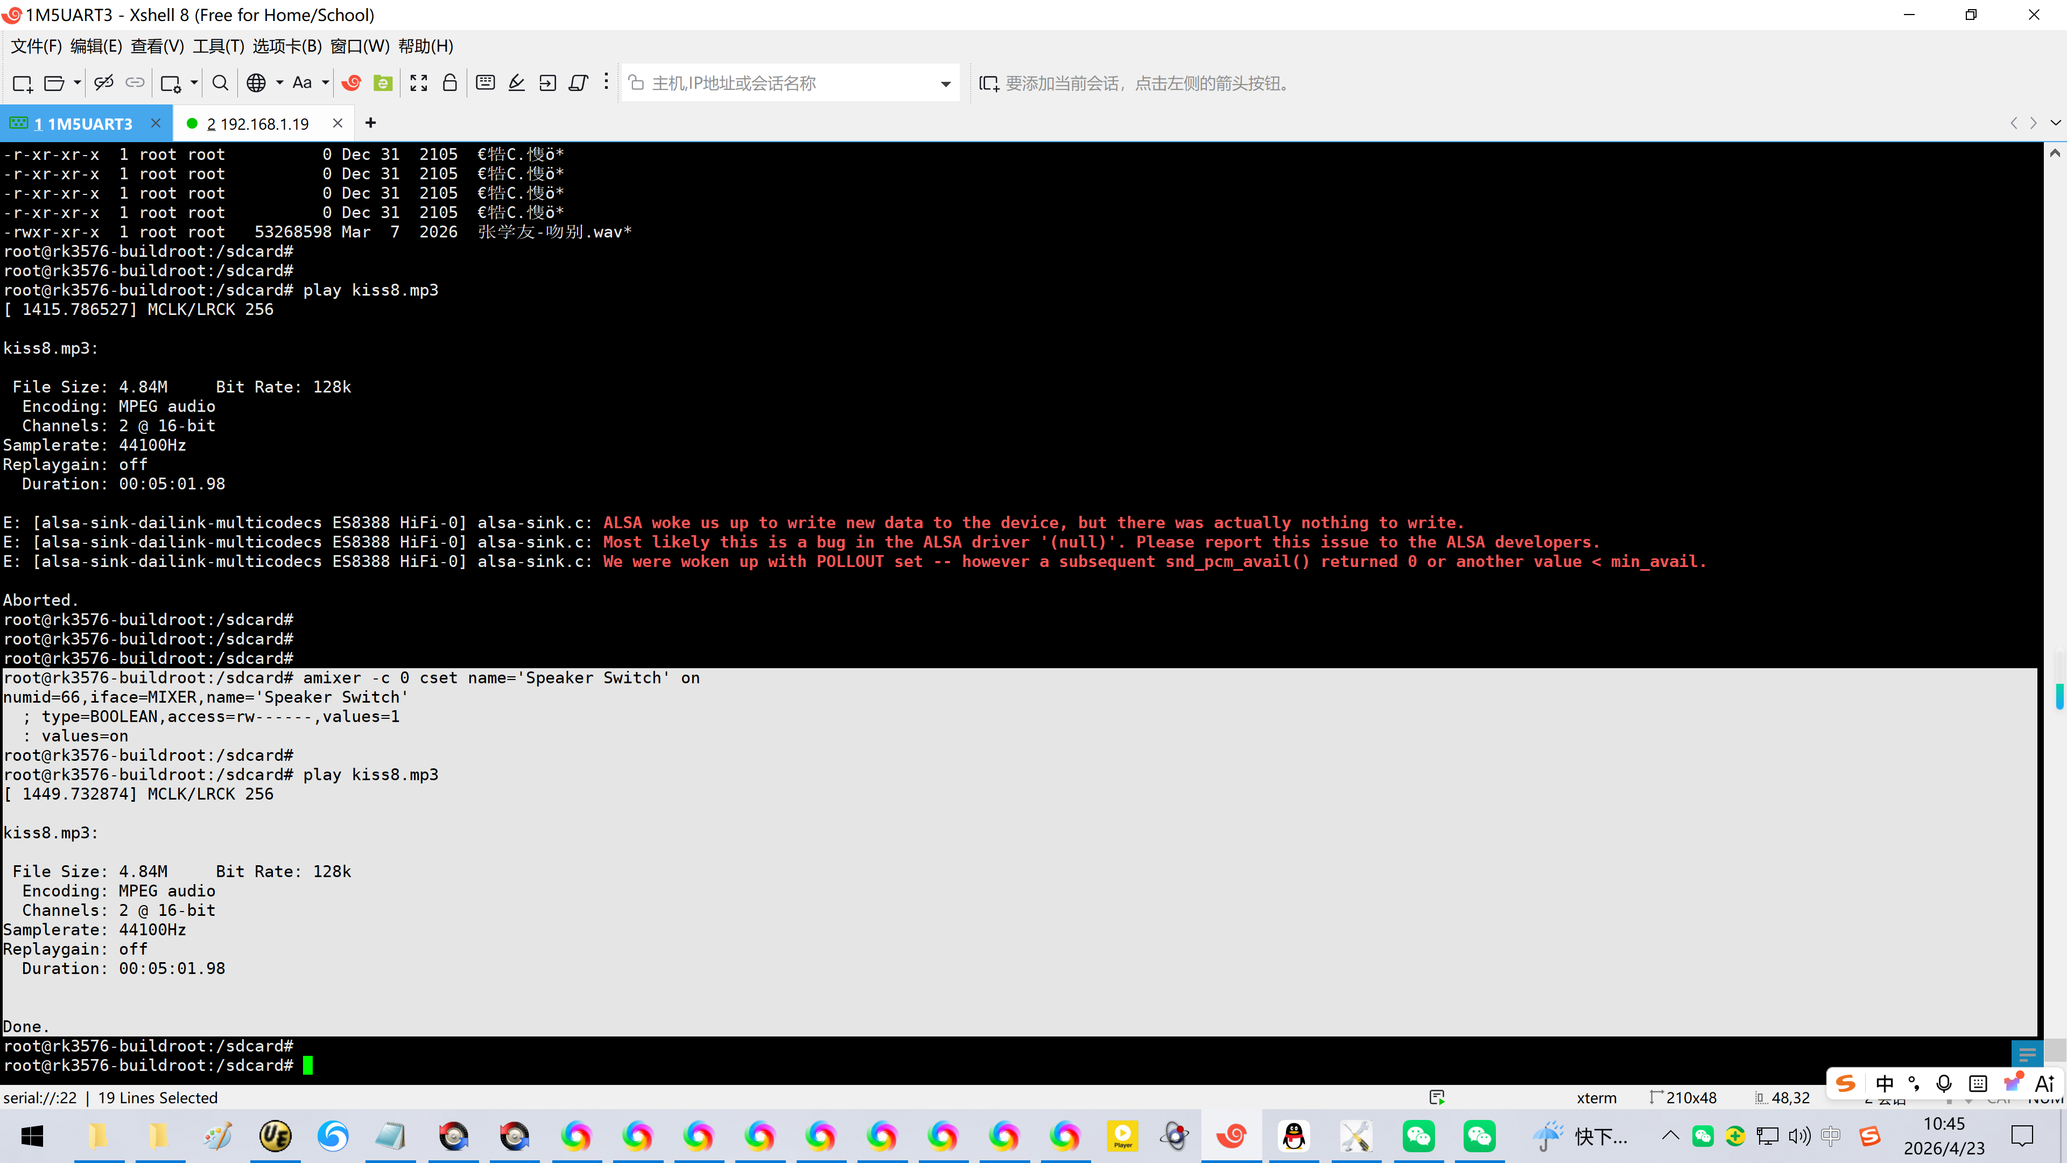Toggle the virtual keyboard bar icon
This screenshot has width=2067, height=1163.
point(486,83)
